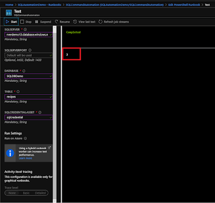This screenshot has height=203, width=215.
Task: Refresh job streams
Action: click(113, 22)
